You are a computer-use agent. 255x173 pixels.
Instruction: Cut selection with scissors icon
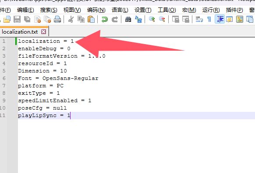[x=71, y=19]
